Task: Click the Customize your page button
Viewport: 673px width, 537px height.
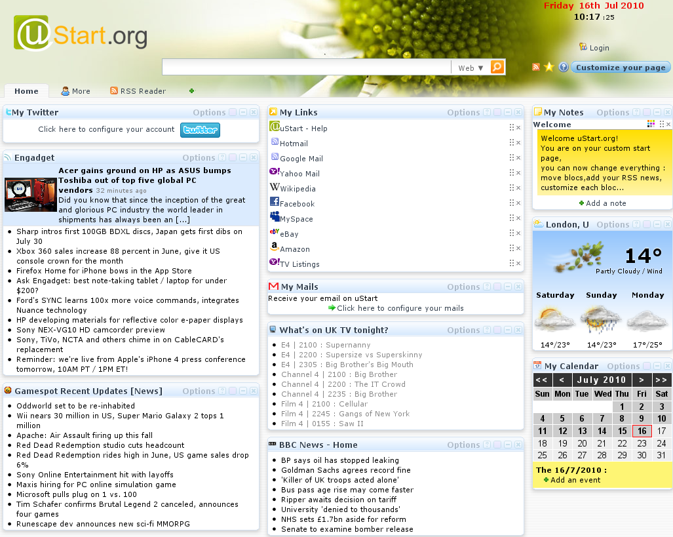Action: tap(621, 68)
